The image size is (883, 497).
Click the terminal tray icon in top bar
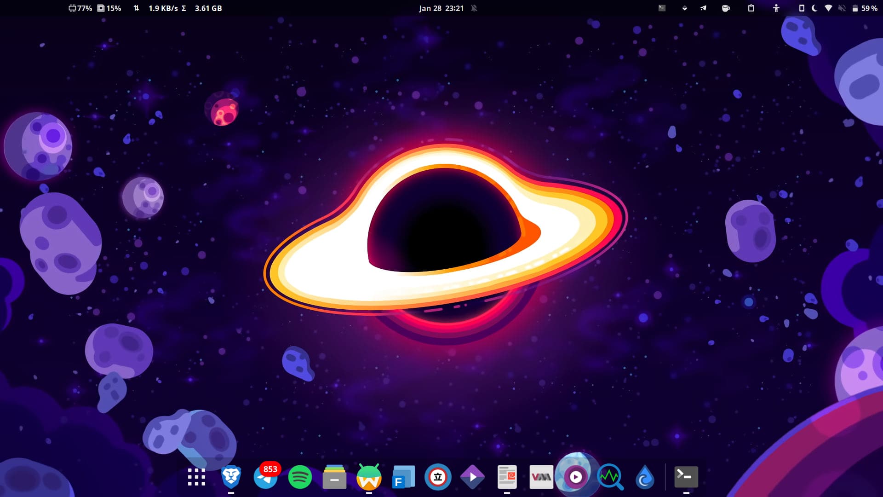[662, 8]
